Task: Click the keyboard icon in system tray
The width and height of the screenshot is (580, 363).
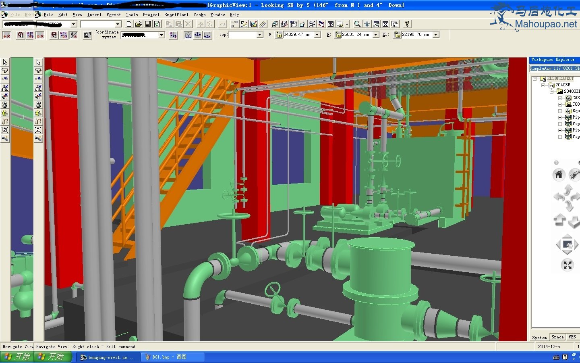Action: (556, 357)
